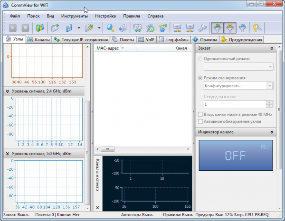Screen dimensions: 285x221
Task: Click the WEP/WPA keys icon
Action: (x=257, y=28)
